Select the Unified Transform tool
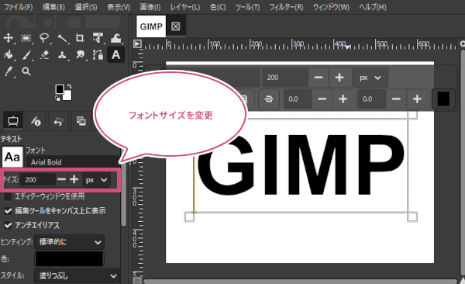 [x=98, y=38]
